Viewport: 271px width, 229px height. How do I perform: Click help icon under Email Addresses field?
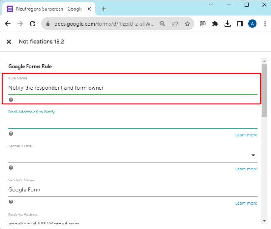(x=11, y=134)
